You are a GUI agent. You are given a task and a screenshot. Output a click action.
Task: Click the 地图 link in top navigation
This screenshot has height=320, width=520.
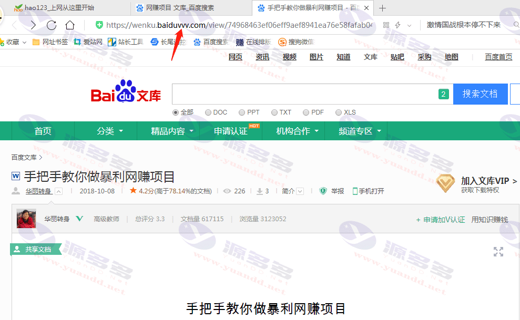[451, 57]
